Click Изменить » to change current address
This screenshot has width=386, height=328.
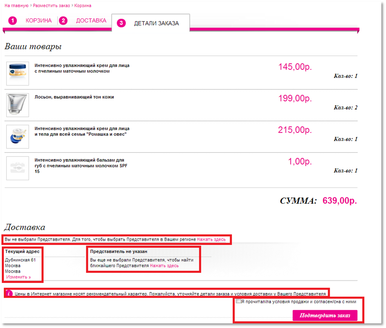click(x=19, y=277)
